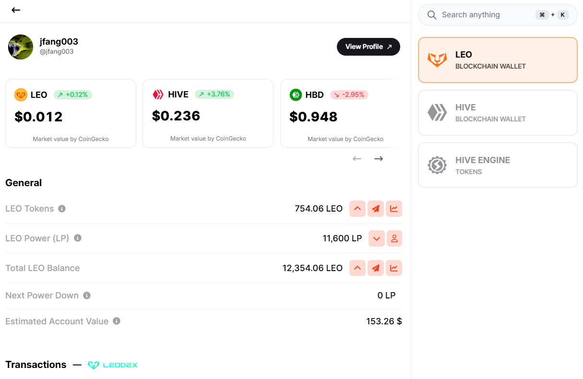Go back using the left arrow icon
Screen dimensions: 583x379
tap(16, 10)
